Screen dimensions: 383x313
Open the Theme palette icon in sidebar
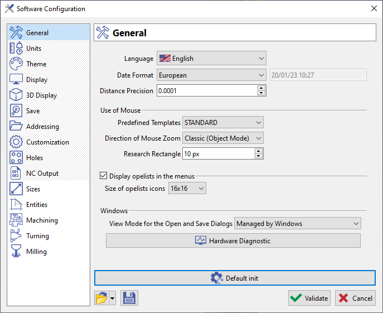(x=16, y=64)
